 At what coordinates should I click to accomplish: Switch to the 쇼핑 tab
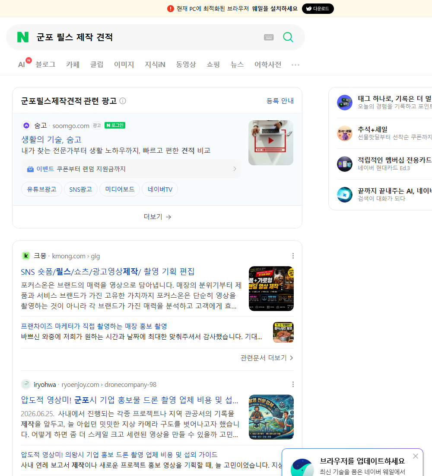coord(213,64)
